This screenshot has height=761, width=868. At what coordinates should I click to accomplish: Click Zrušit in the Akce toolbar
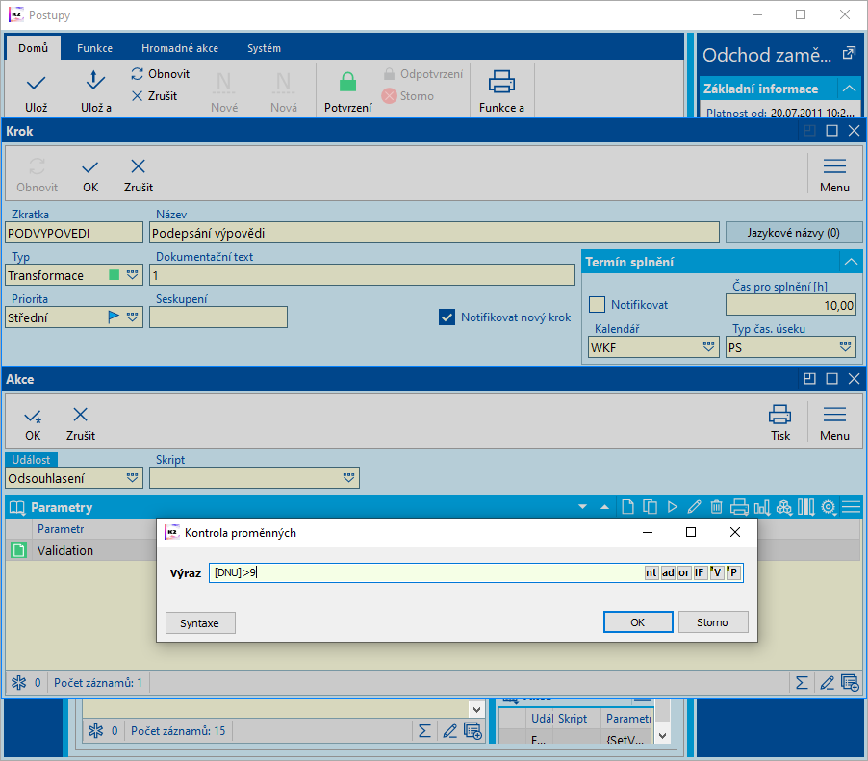pyautogui.click(x=80, y=424)
